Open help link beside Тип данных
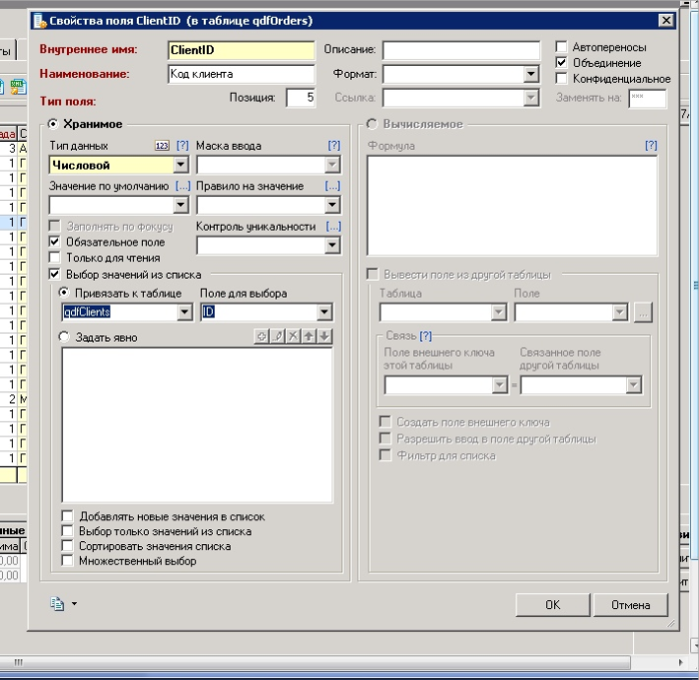Image resolution: width=699 pixels, height=680 pixels. coord(182,146)
